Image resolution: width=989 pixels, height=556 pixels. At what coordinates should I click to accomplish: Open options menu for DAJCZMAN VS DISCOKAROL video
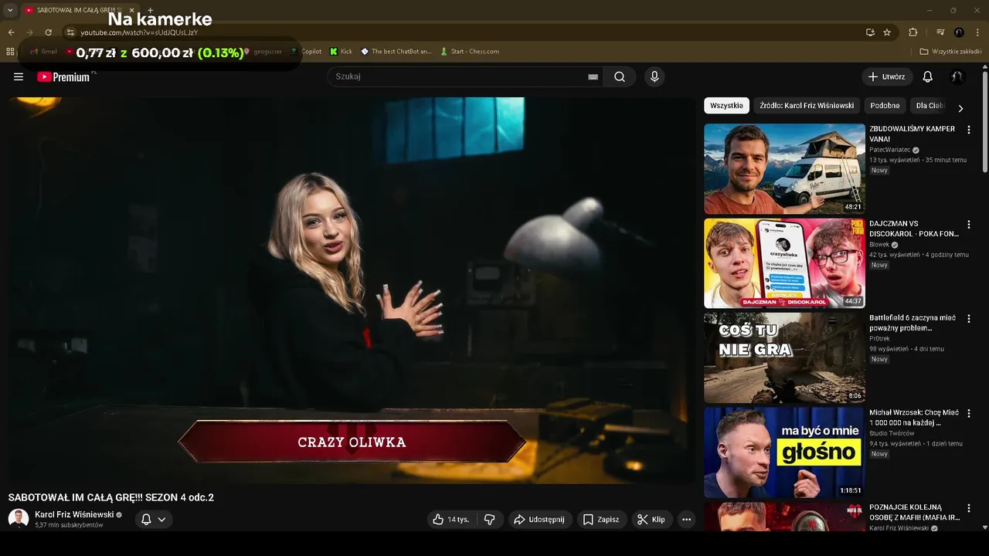tap(969, 225)
